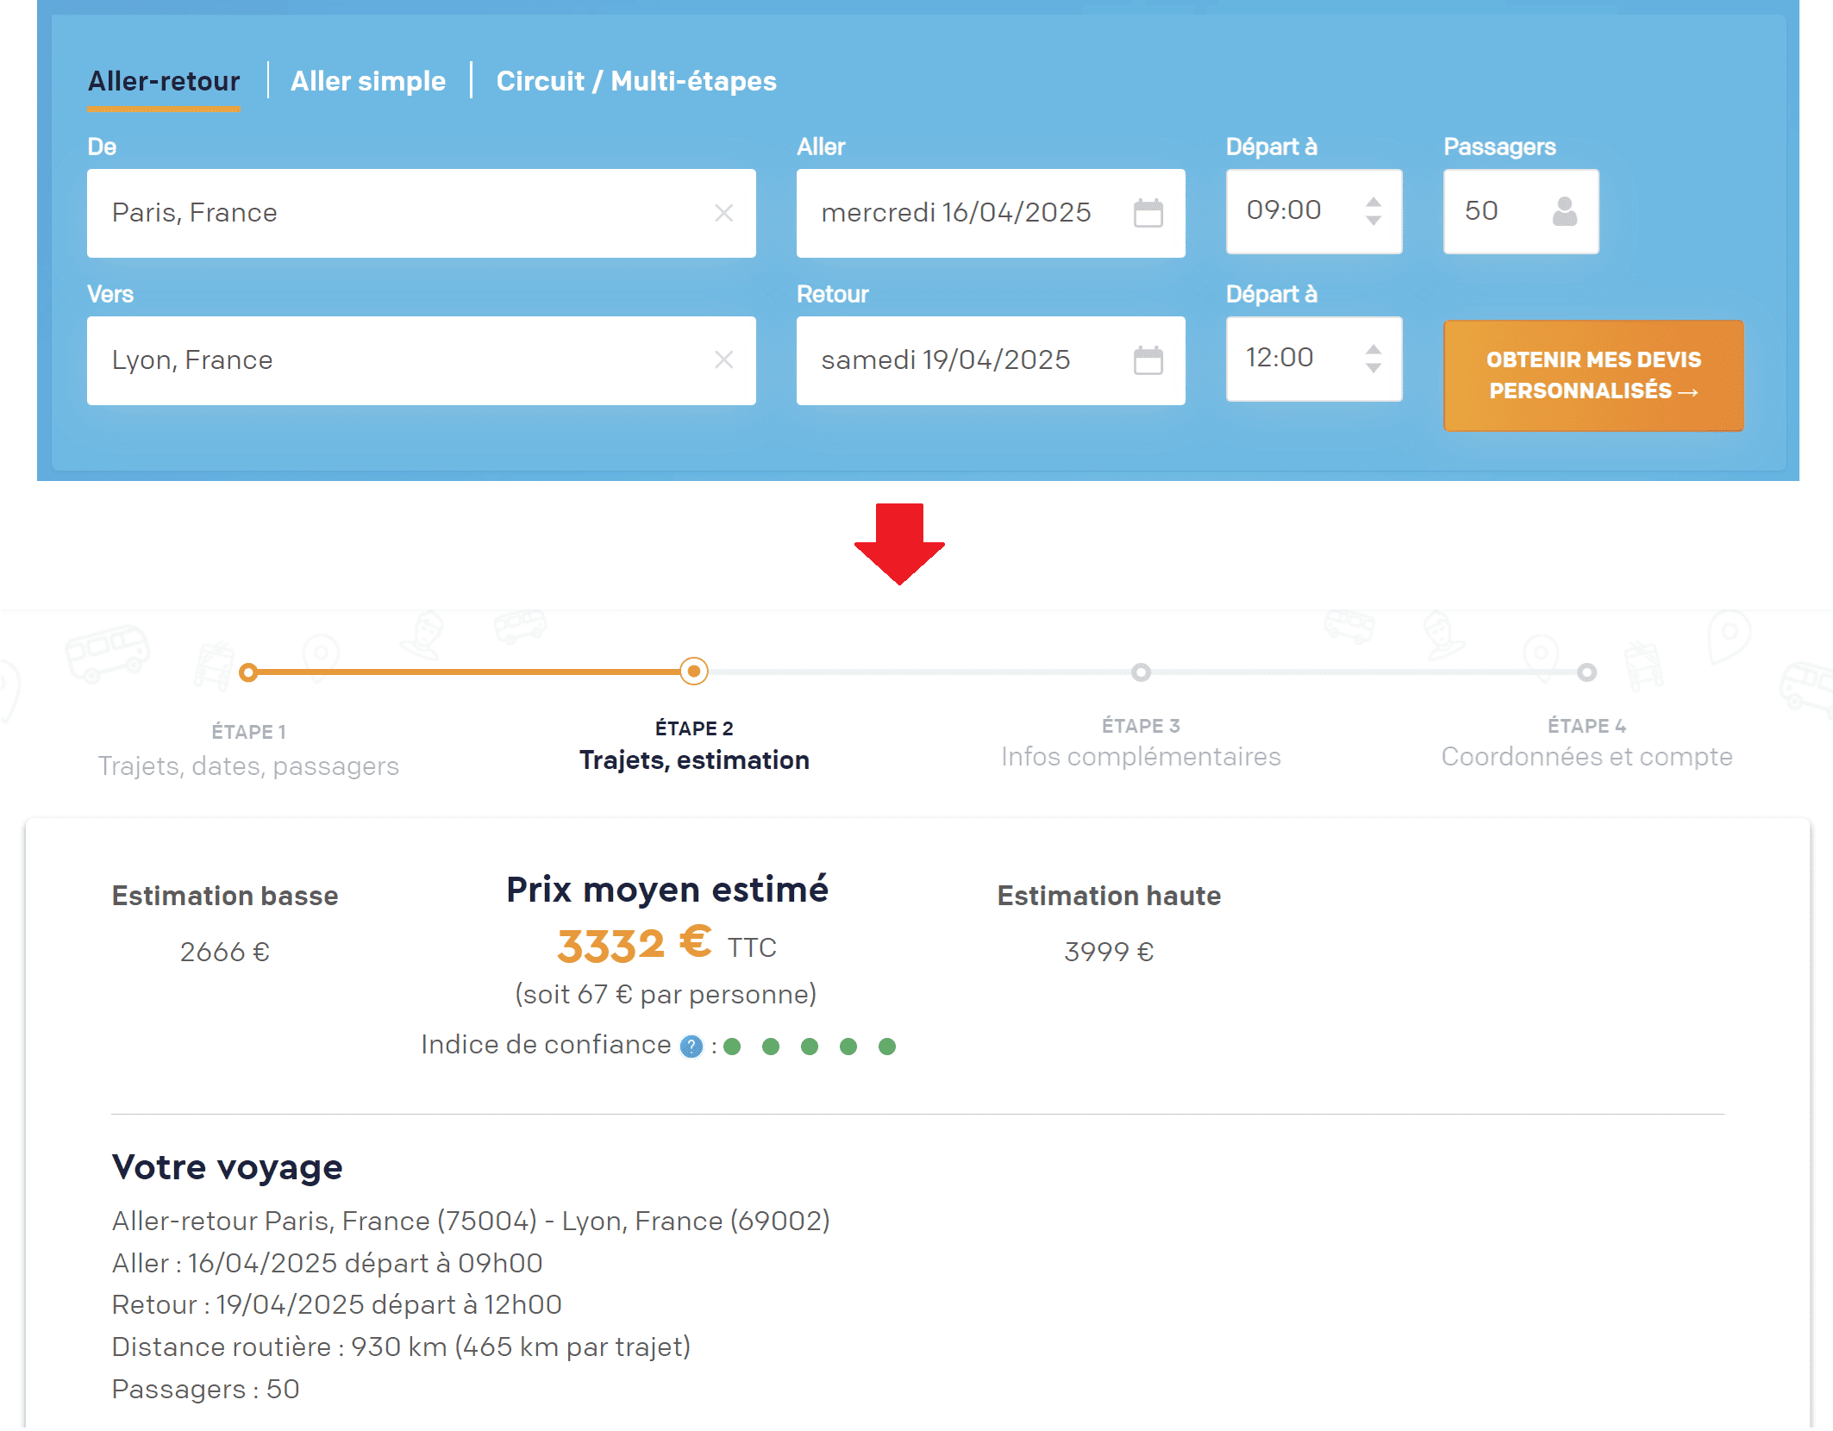Open calendar icon for Aller date
The image size is (1833, 1431).
pos(1148,213)
